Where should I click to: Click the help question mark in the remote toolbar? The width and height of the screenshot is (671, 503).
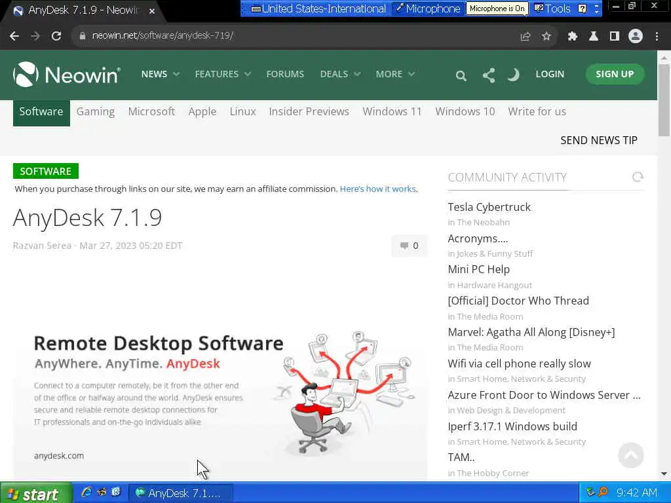point(582,9)
